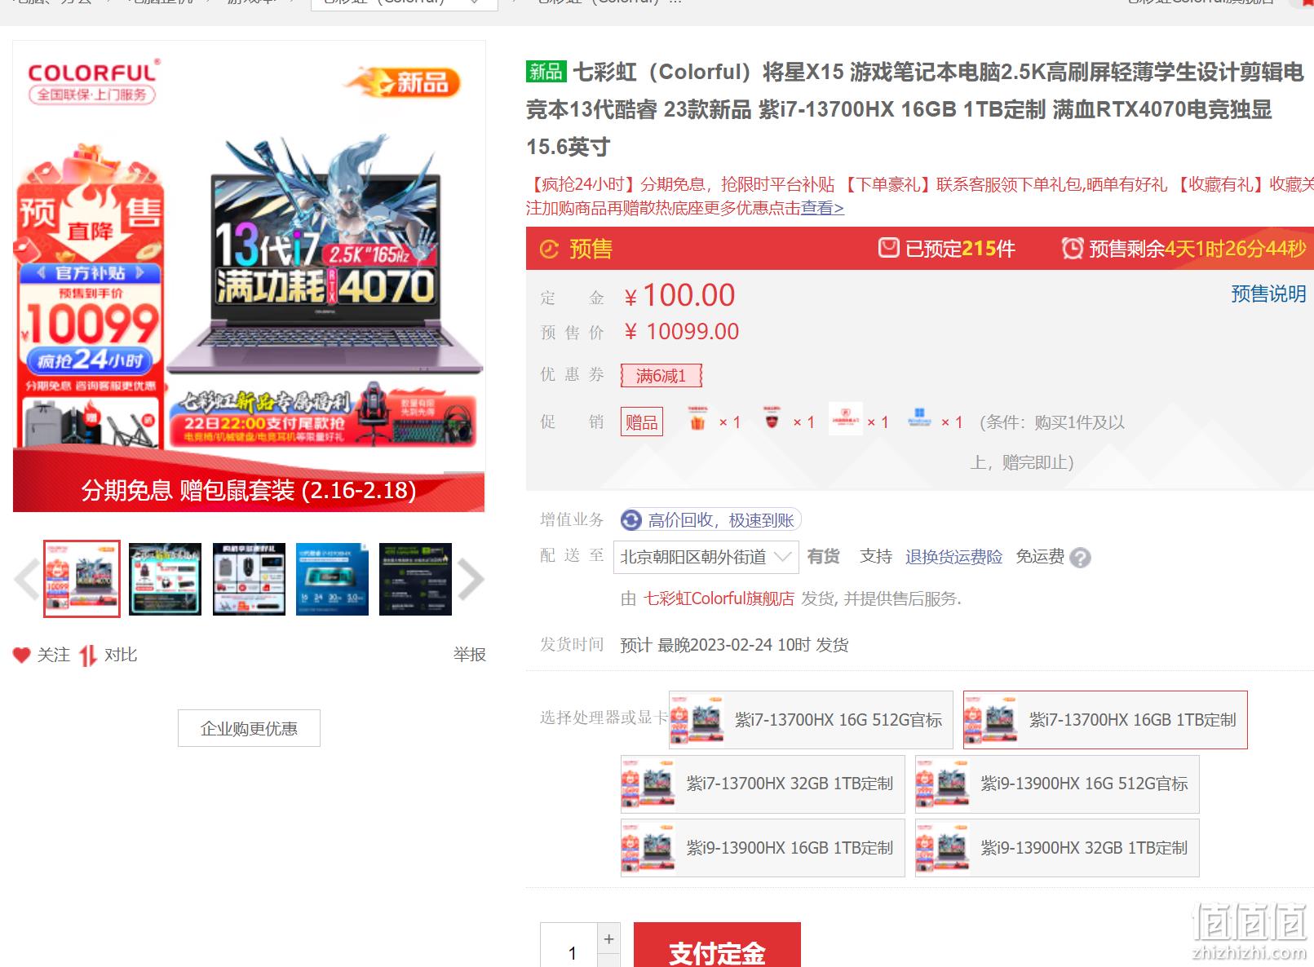Open 七彩虹Colorful旗舰店 store link
The width and height of the screenshot is (1314, 967).
(719, 598)
